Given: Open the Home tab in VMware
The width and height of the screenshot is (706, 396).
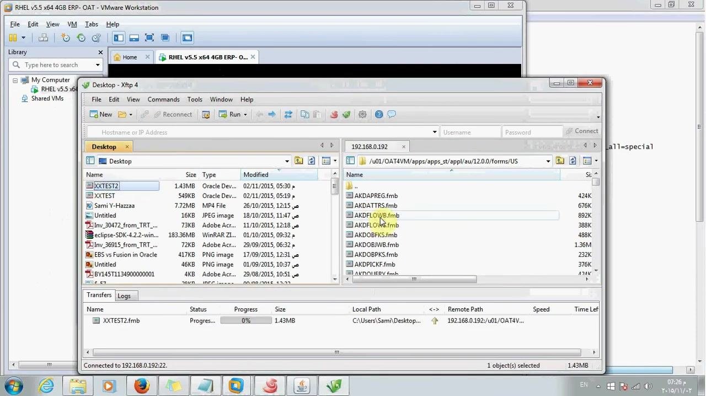Looking at the screenshot, I should tap(130, 57).
